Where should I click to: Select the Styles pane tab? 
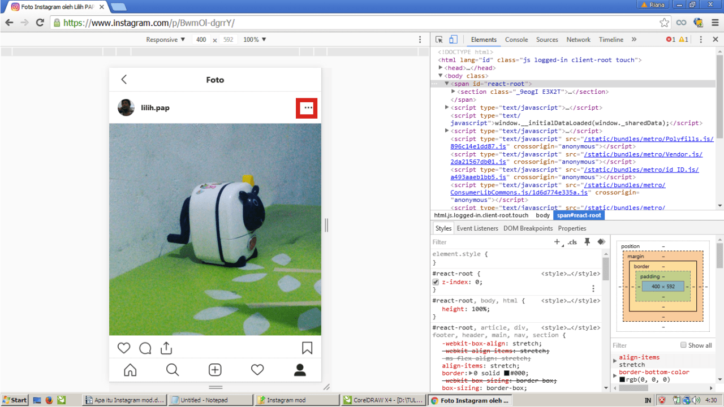tap(443, 228)
